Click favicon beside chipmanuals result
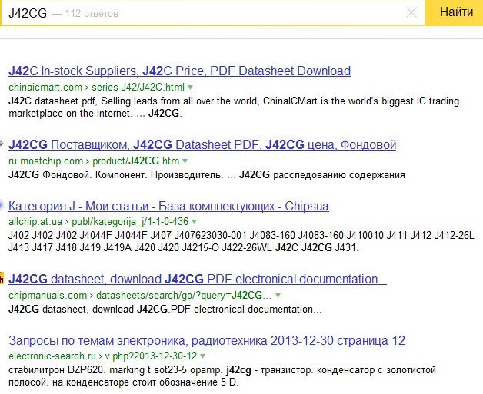 coord(2,279)
